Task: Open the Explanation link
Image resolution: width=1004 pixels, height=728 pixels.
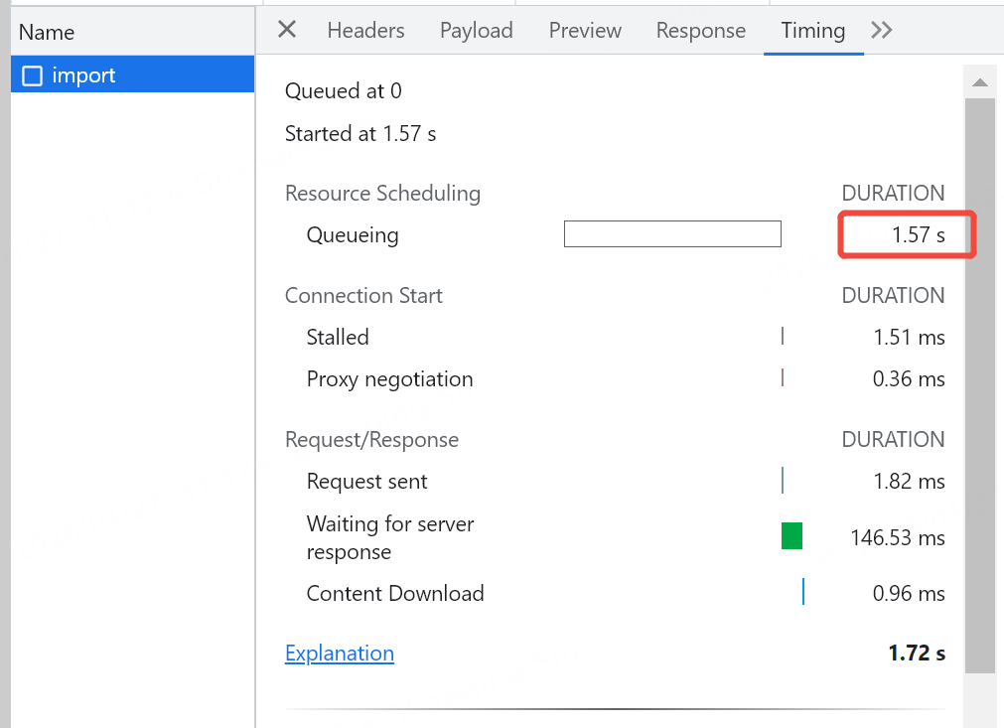Action: point(339,654)
